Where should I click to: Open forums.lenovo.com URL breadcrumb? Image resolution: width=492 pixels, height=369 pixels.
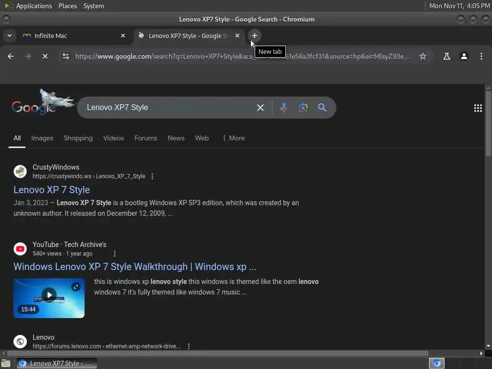pyautogui.click(x=106, y=346)
